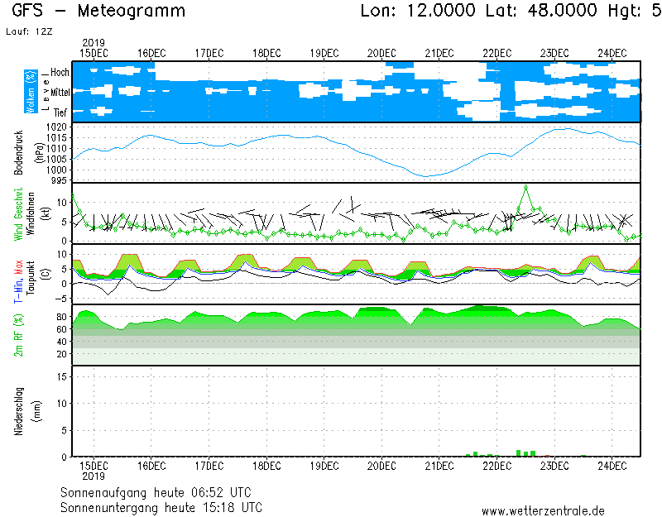Click the "Lauf: 12Z" model run label
This screenshot has width=662, height=517.
(29, 31)
